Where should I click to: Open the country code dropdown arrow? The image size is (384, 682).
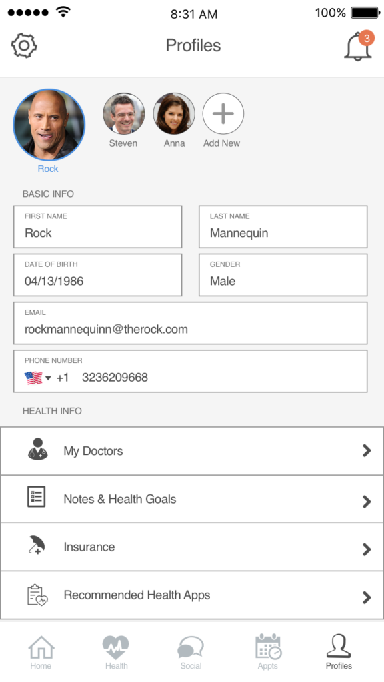point(48,378)
